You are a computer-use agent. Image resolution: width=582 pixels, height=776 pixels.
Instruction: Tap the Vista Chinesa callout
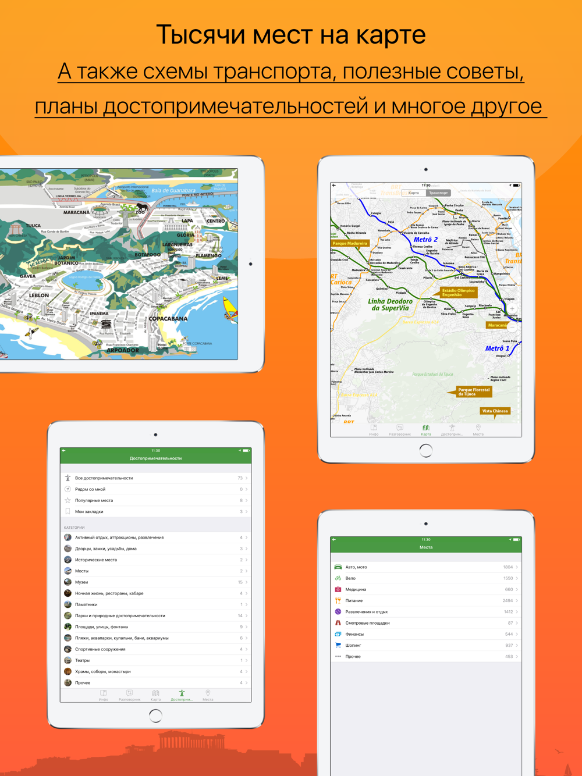coord(495,411)
